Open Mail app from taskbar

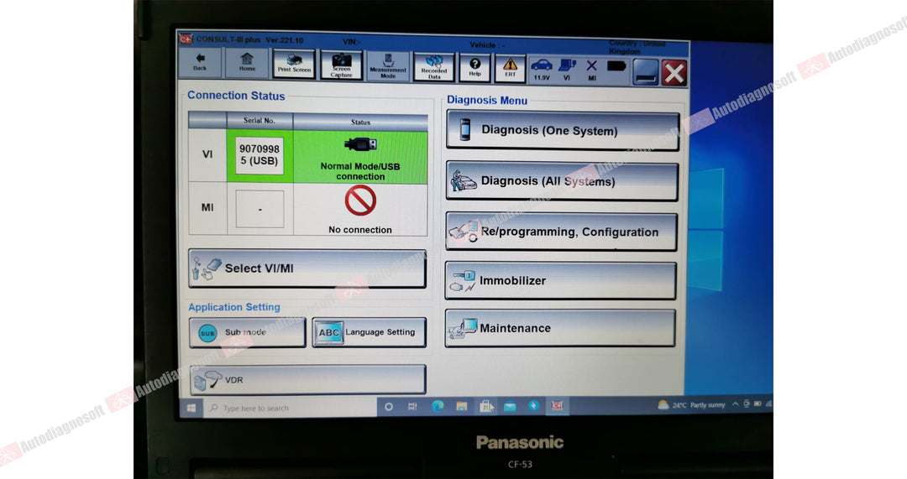pos(510,407)
